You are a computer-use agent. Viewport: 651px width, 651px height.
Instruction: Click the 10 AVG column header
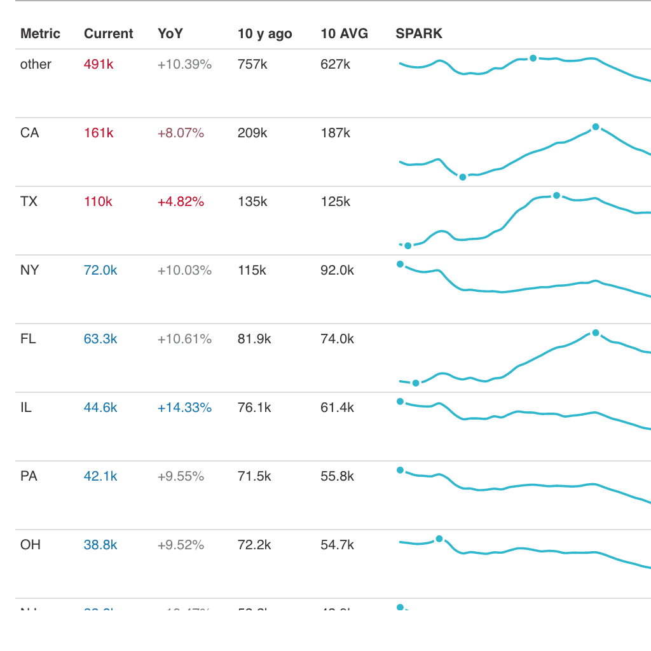[344, 33]
